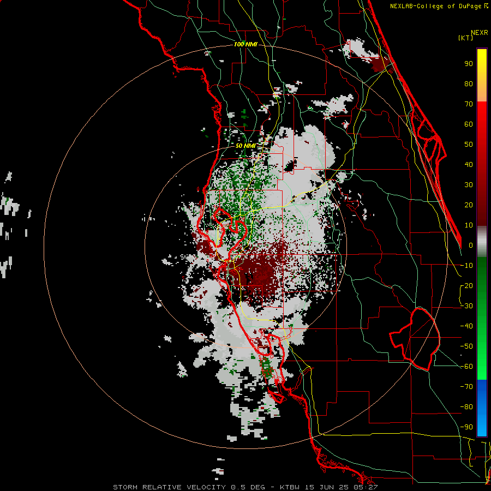This screenshot has height=491, width=491.
Task: Click the -70 knots scale label
Action: (466, 387)
